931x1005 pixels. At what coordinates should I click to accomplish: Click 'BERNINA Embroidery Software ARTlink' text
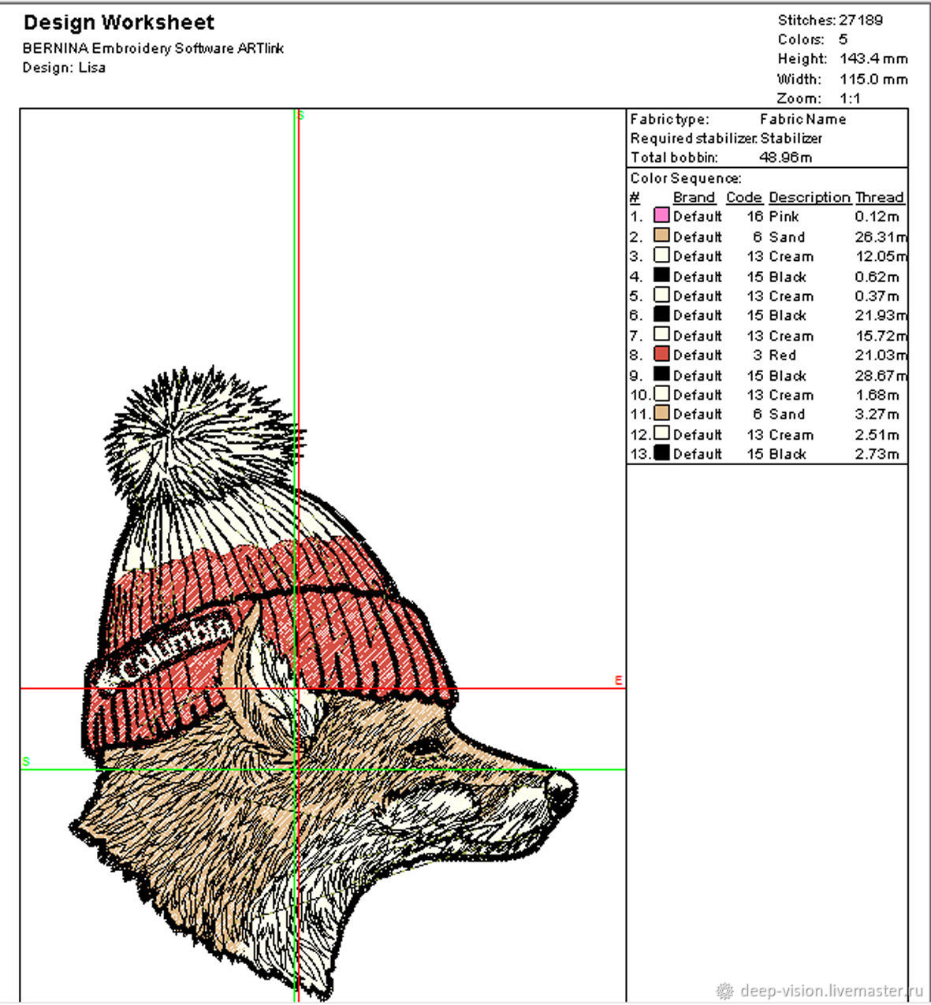coord(153,48)
